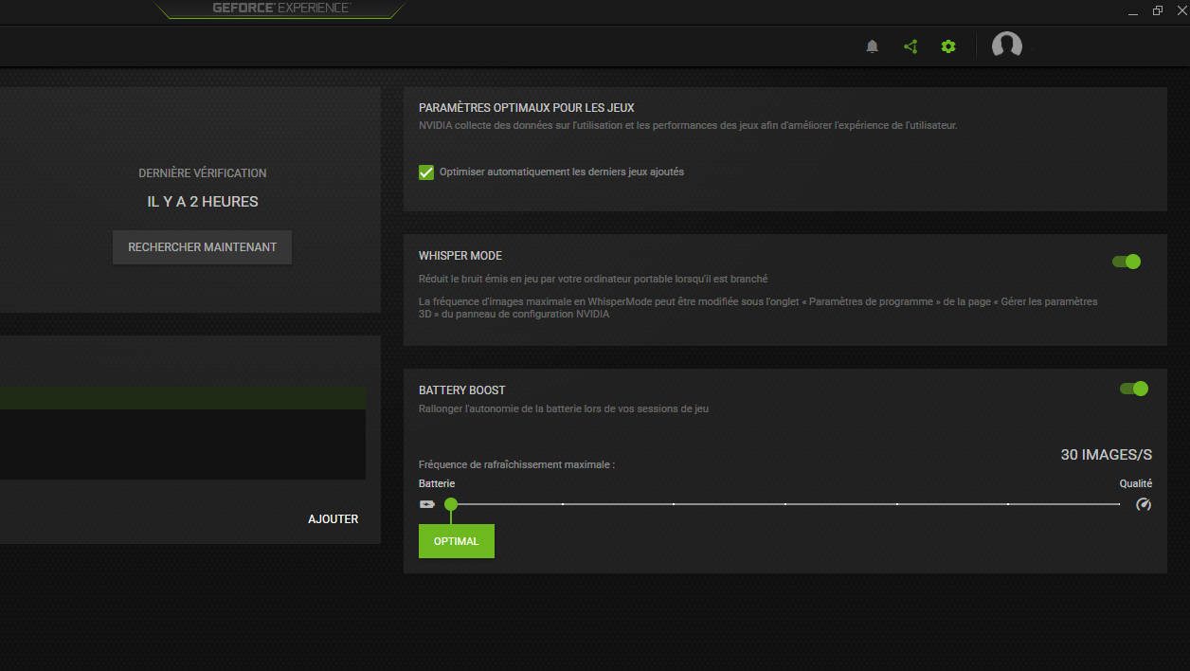
Task: Click RECHERCHER MAINTENANT to check updates
Action: 202,247
